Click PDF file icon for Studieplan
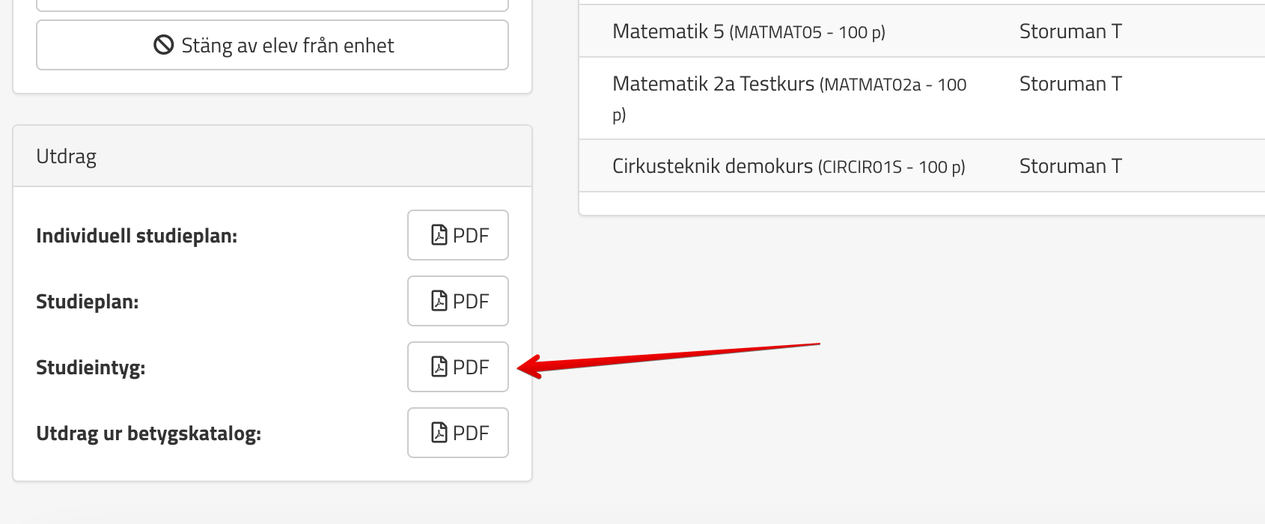The image size is (1265, 524). coord(439,301)
